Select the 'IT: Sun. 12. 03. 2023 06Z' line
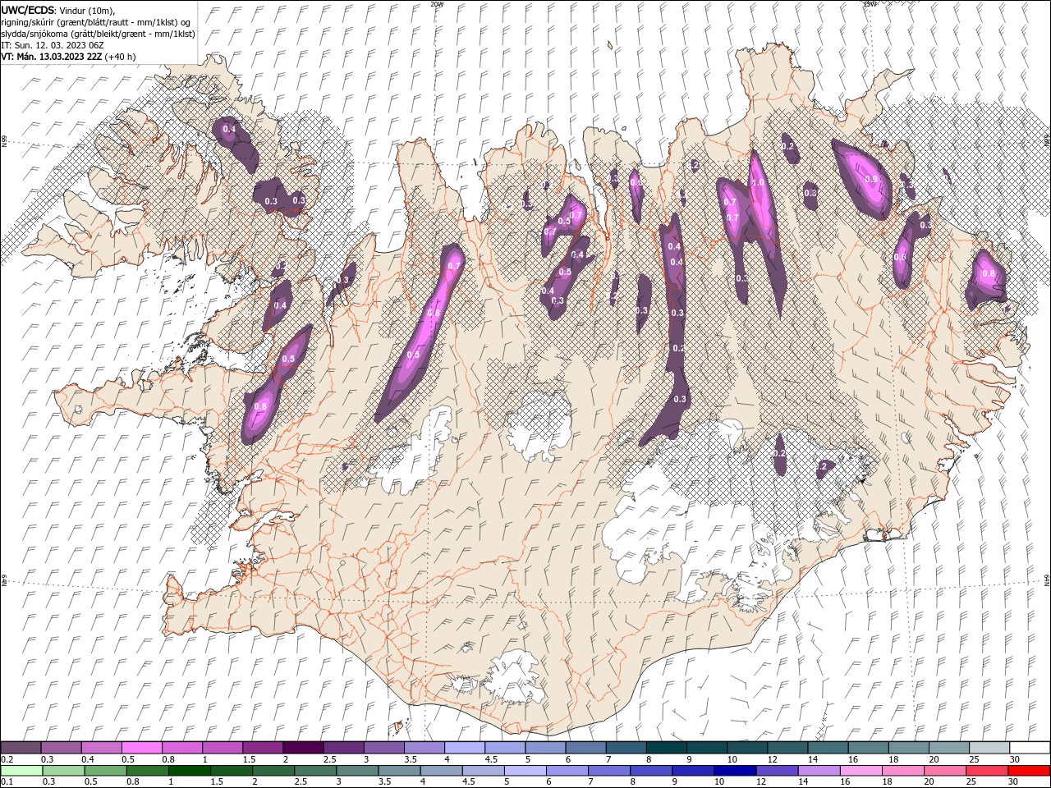 click(x=53, y=45)
